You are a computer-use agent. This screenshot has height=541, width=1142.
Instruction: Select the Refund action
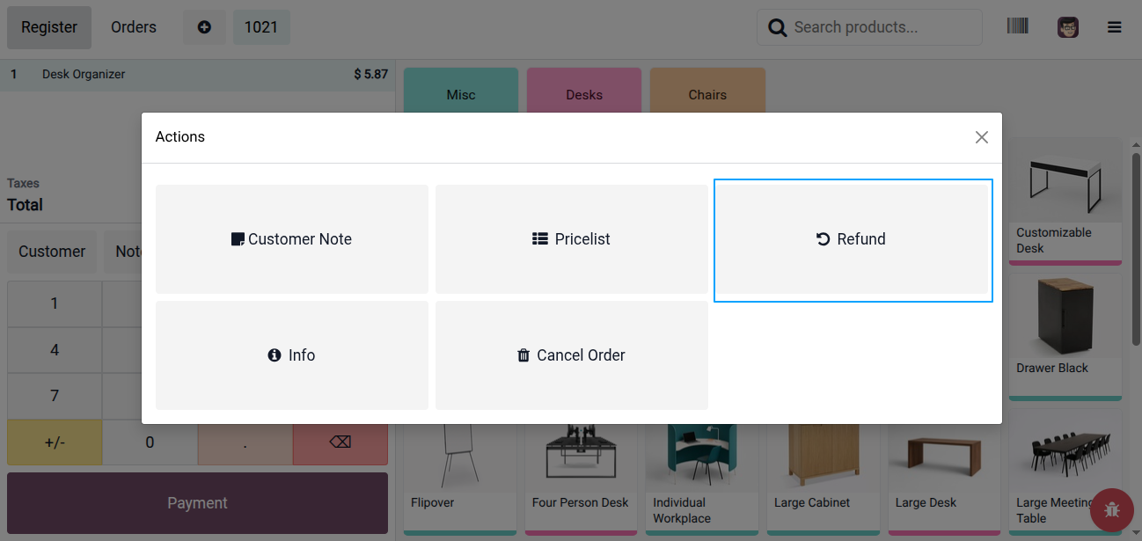(853, 240)
